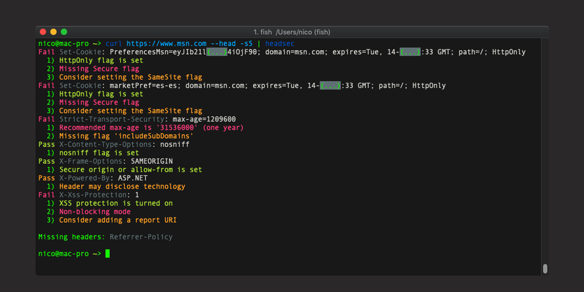This screenshot has height=292, width=584.
Task: Click the green cursor block at prompt
Action: click(108, 254)
